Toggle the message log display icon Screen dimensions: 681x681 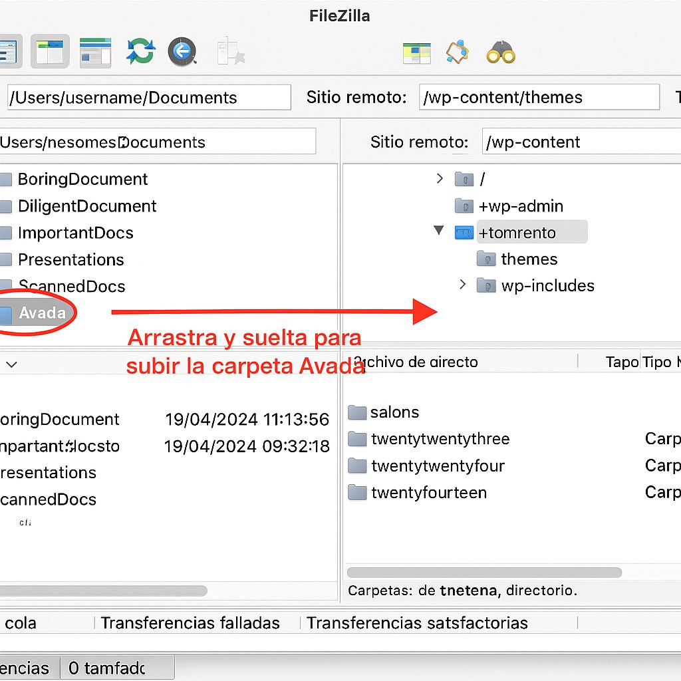coord(50,52)
